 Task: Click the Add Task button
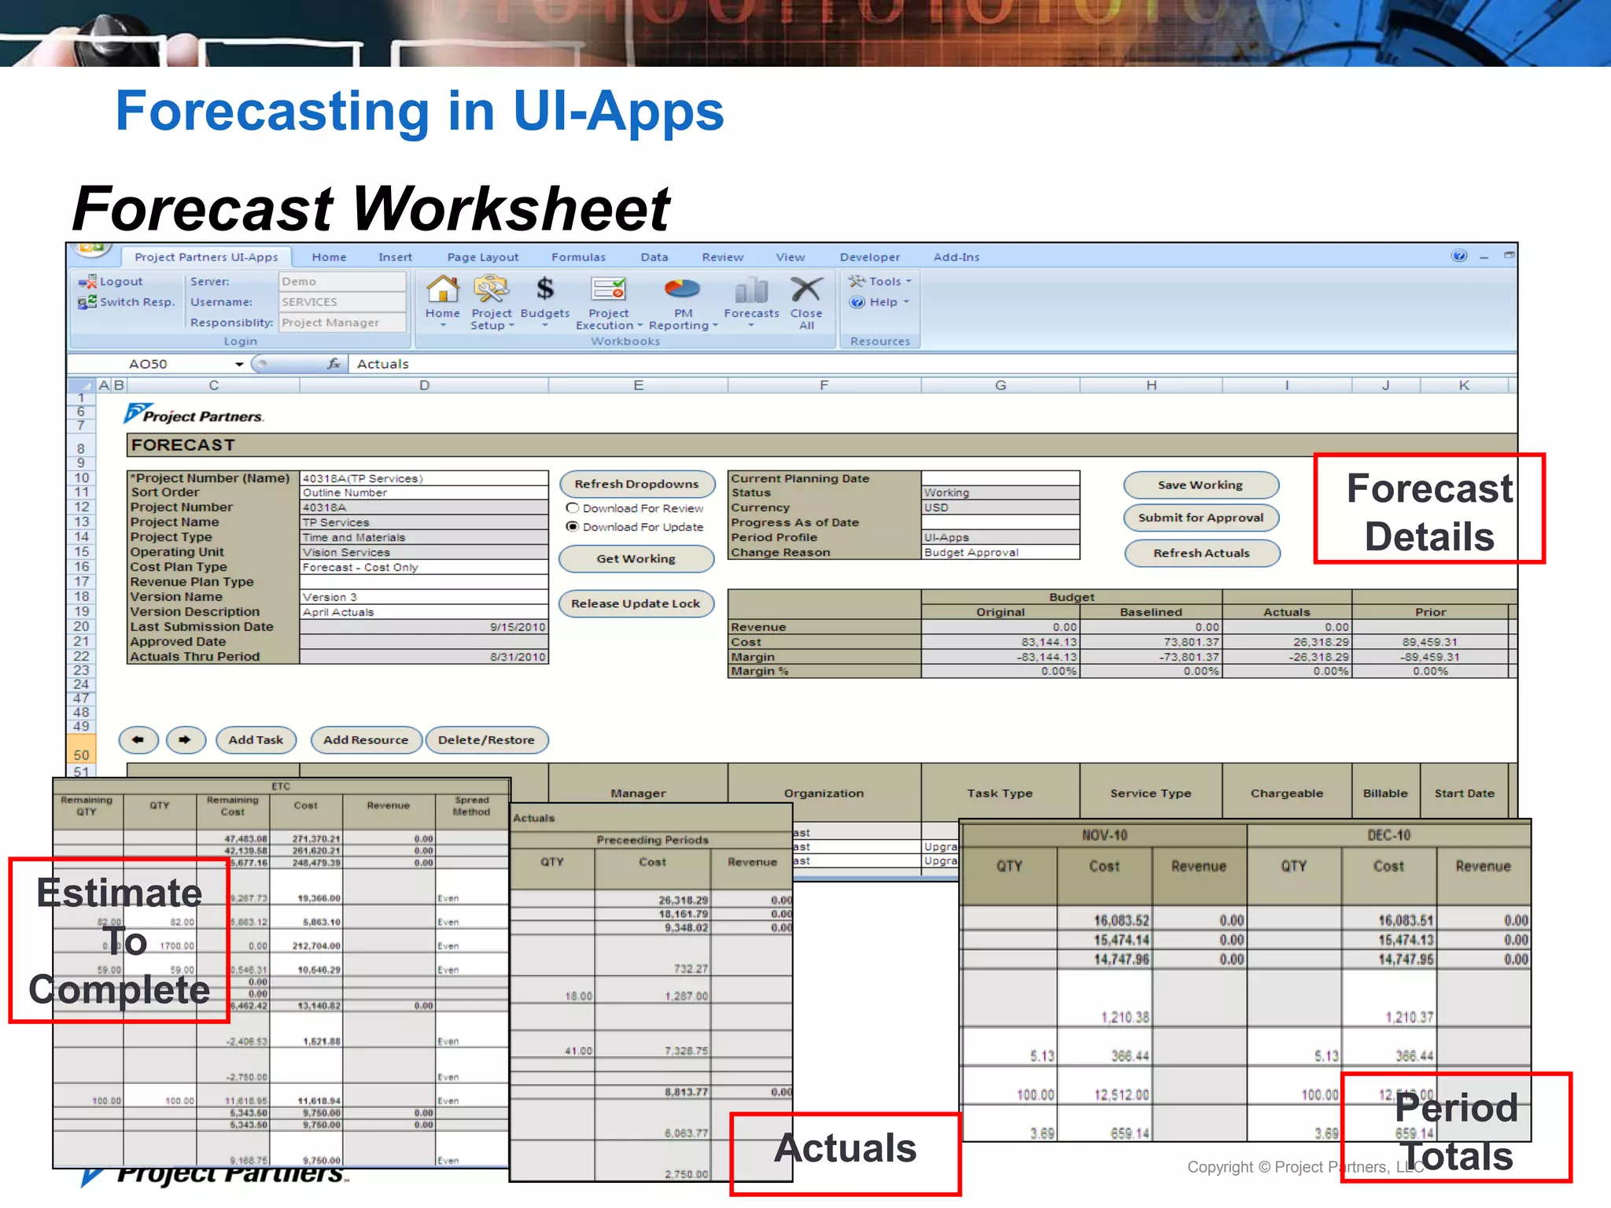click(x=256, y=740)
